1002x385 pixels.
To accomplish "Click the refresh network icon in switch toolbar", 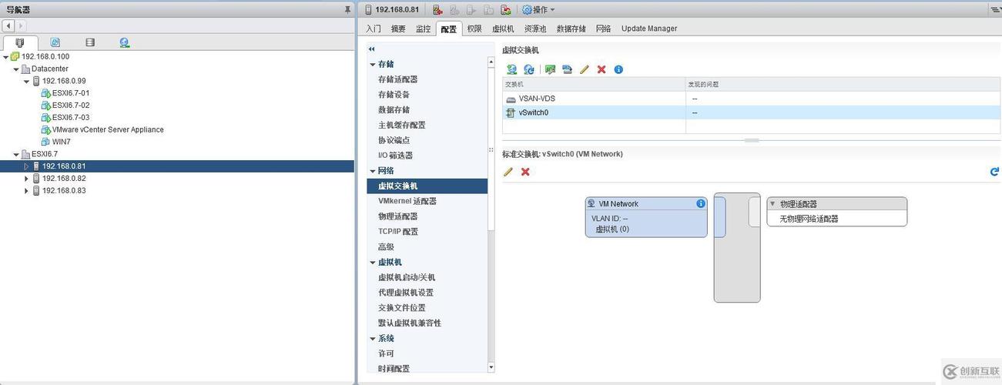I will pyautogui.click(x=529, y=69).
